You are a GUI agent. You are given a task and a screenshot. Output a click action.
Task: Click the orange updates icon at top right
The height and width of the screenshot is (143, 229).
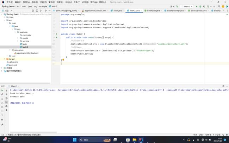(223, 6)
